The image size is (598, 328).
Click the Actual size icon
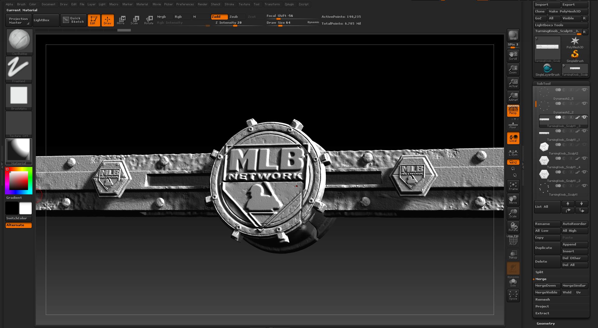(513, 83)
